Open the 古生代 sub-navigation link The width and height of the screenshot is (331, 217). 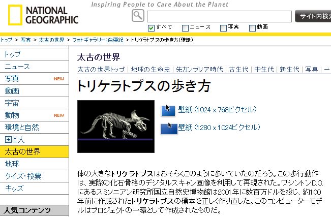click(239, 70)
